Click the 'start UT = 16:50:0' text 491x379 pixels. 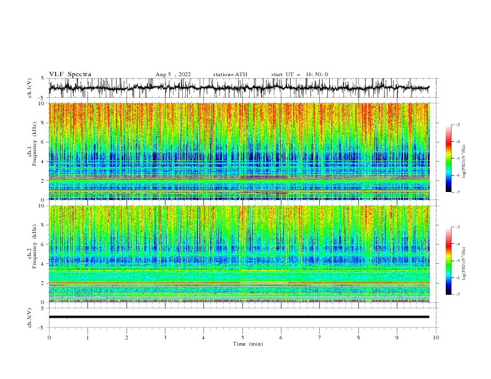tap(299, 74)
